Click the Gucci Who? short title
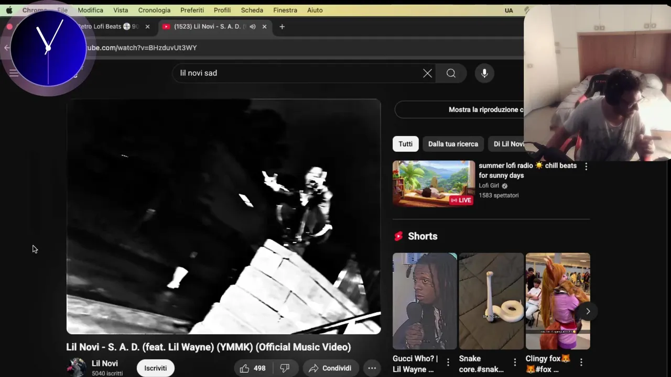The height and width of the screenshot is (377, 671). 415,364
